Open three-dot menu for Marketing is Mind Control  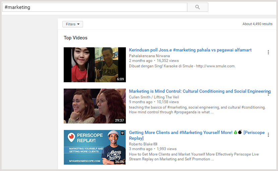click(x=268, y=94)
